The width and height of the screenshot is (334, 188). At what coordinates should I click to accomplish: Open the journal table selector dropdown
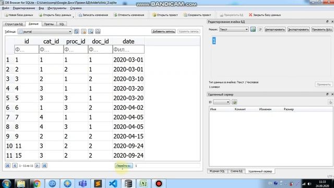point(45,31)
